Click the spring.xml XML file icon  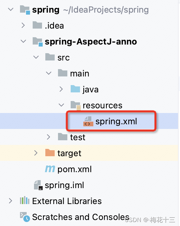coord(88,121)
